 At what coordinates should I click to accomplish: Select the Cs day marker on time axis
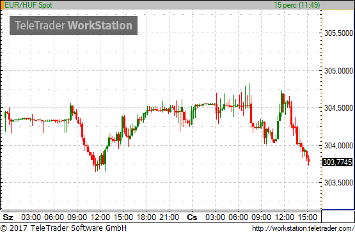(192, 217)
